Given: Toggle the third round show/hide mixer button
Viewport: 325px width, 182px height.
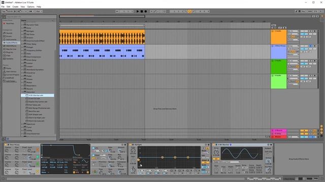Looking at the screenshot, I should pyautogui.click(x=321, y=132).
